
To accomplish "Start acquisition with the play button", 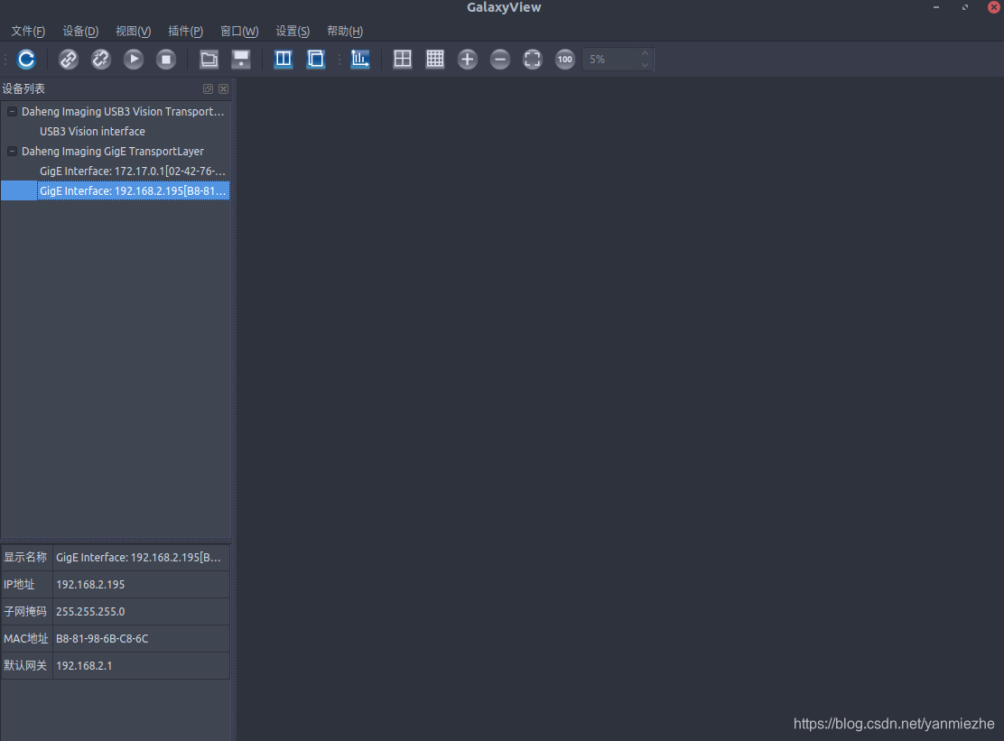I will 134,59.
